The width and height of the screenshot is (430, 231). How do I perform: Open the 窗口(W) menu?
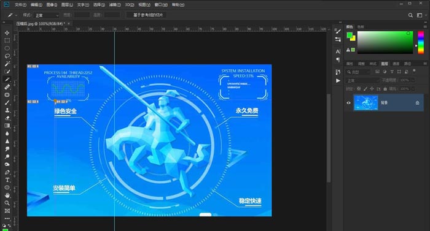coord(161,5)
